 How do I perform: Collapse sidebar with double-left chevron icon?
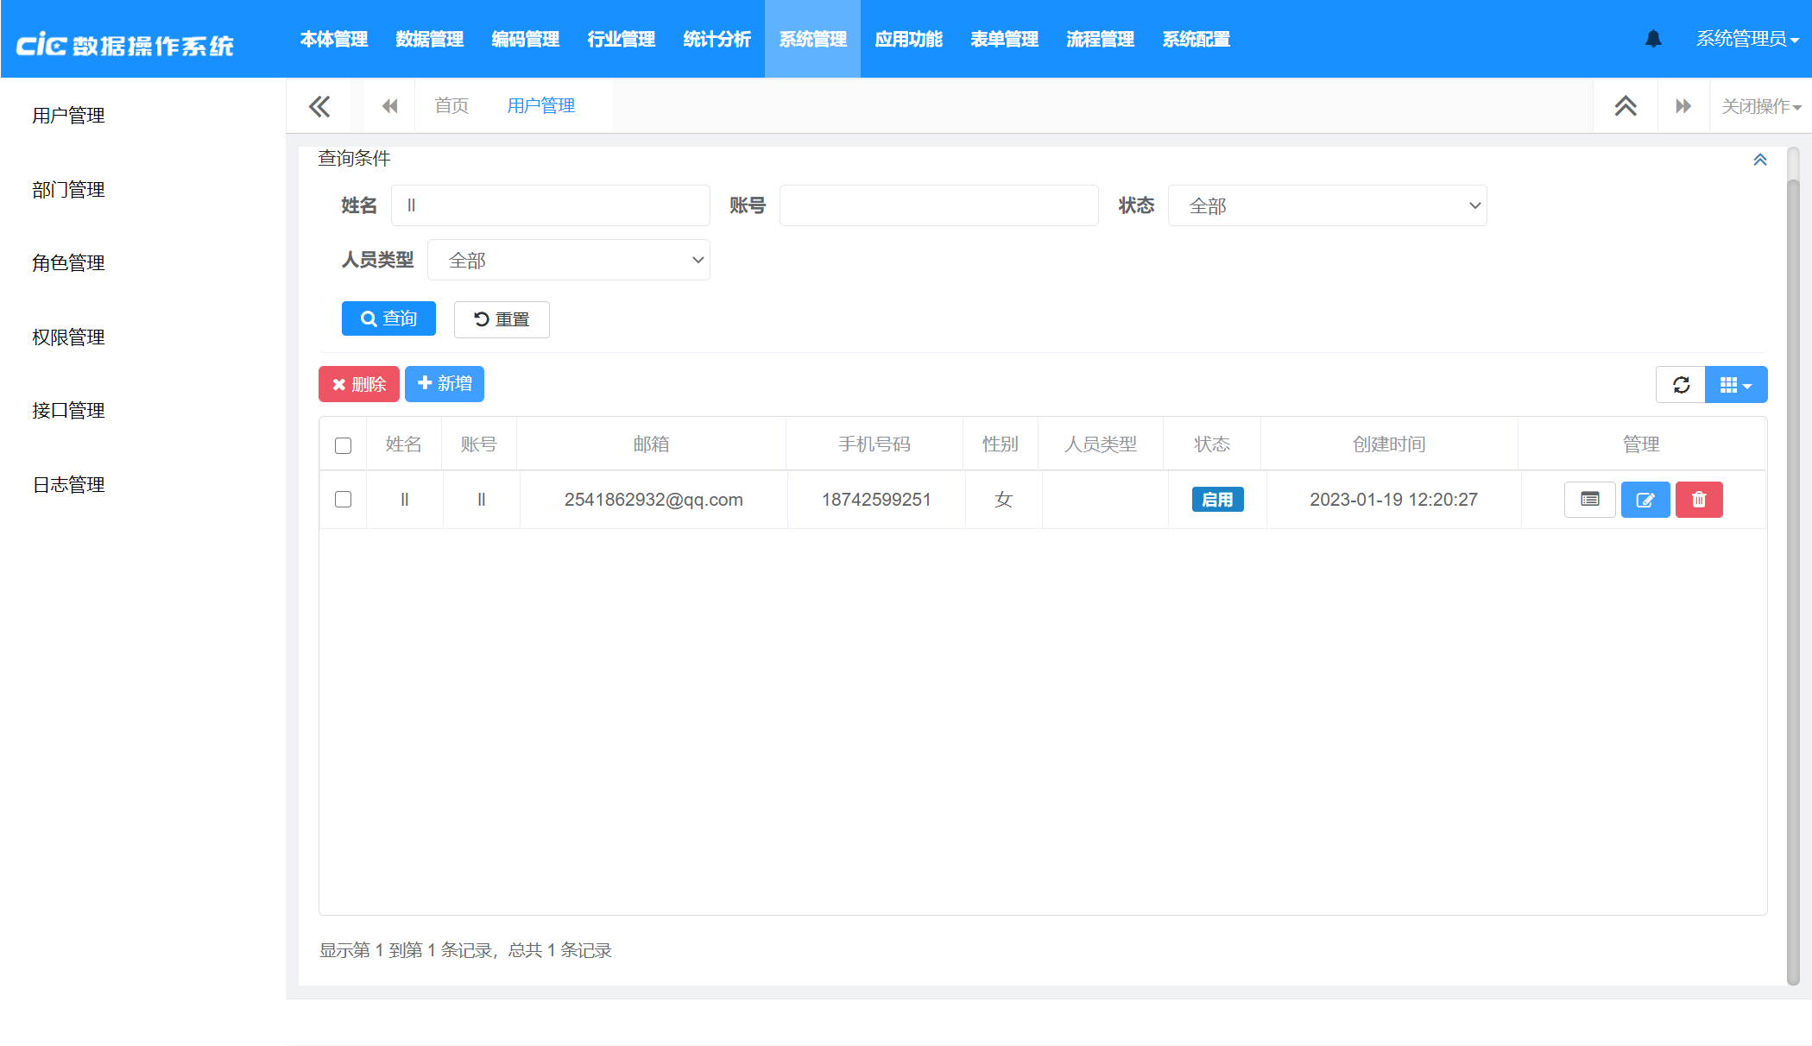(x=319, y=106)
